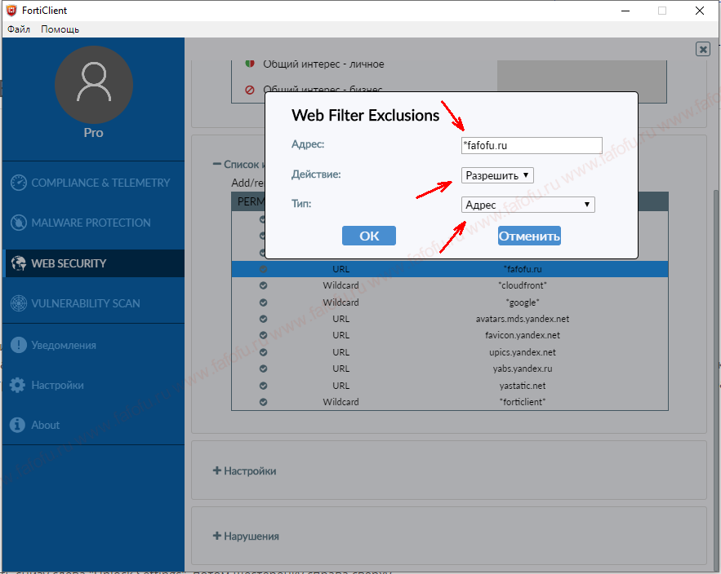Open the Тип dropdown set to Адрес
This screenshot has width=721, height=574.
tap(527, 205)
